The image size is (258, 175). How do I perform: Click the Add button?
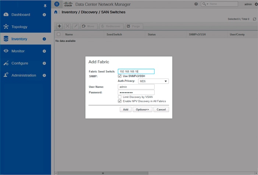click(x=126, y=109)
